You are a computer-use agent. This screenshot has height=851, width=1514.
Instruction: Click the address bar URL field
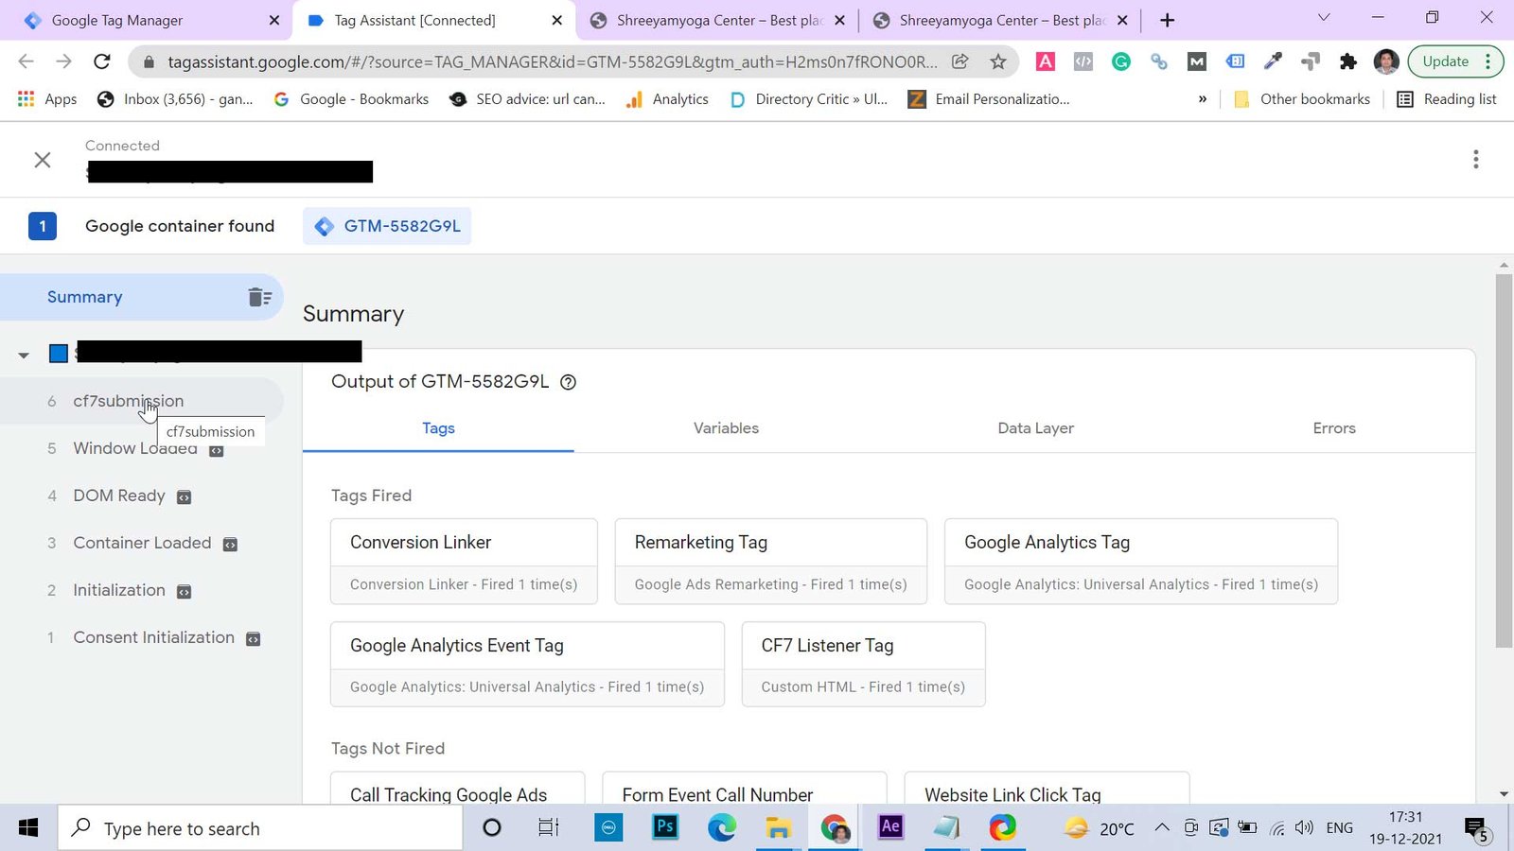552,61
